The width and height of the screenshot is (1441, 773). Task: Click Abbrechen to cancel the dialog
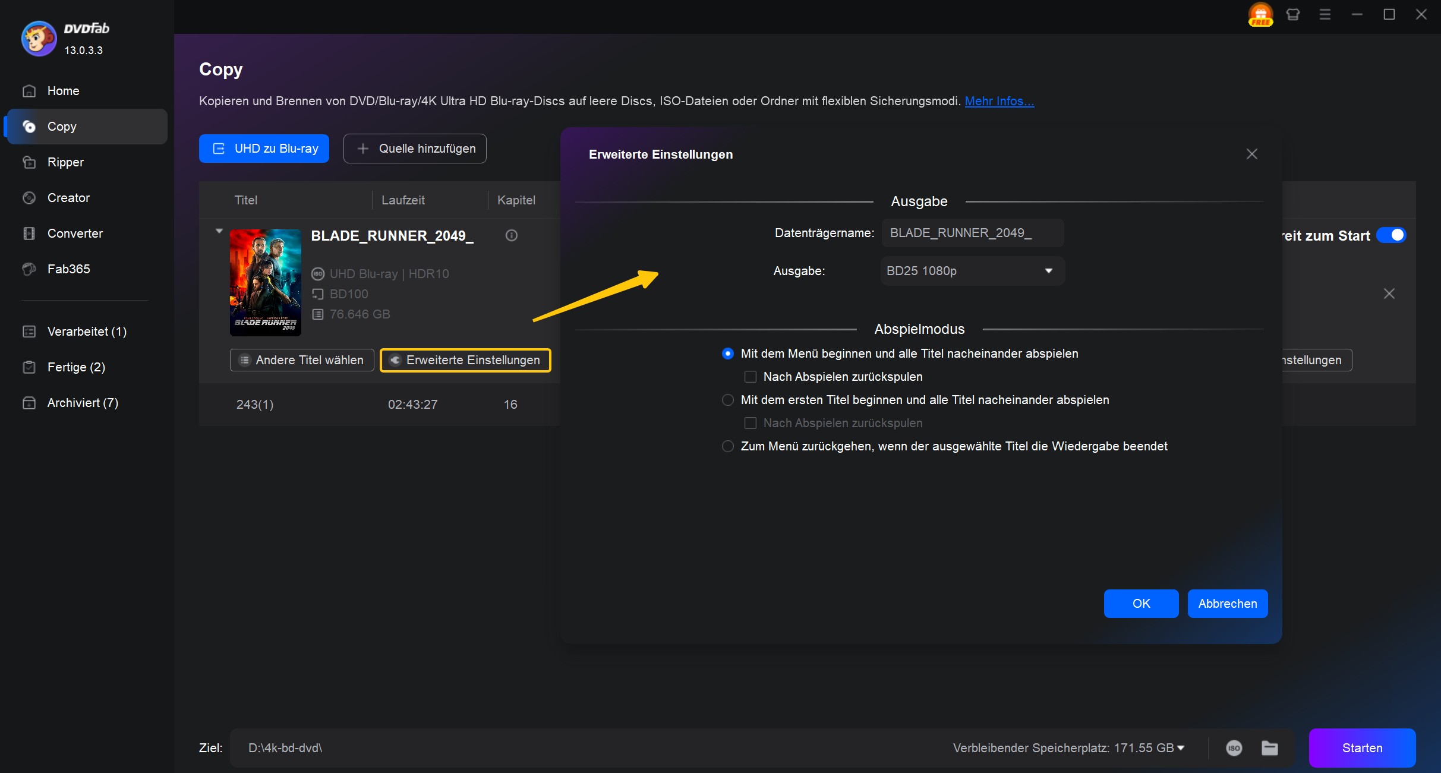1228,604
